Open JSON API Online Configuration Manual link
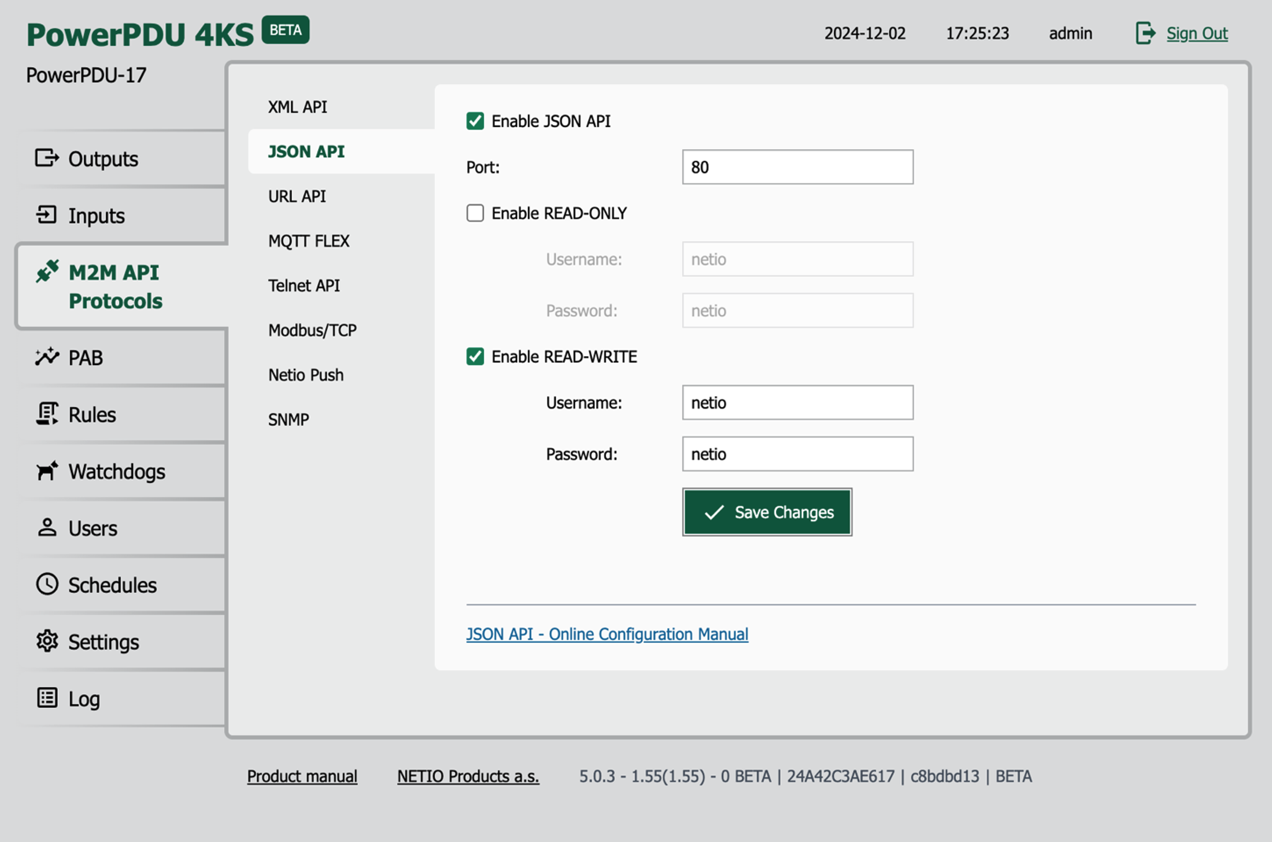1272x842 pixels. 607,634
